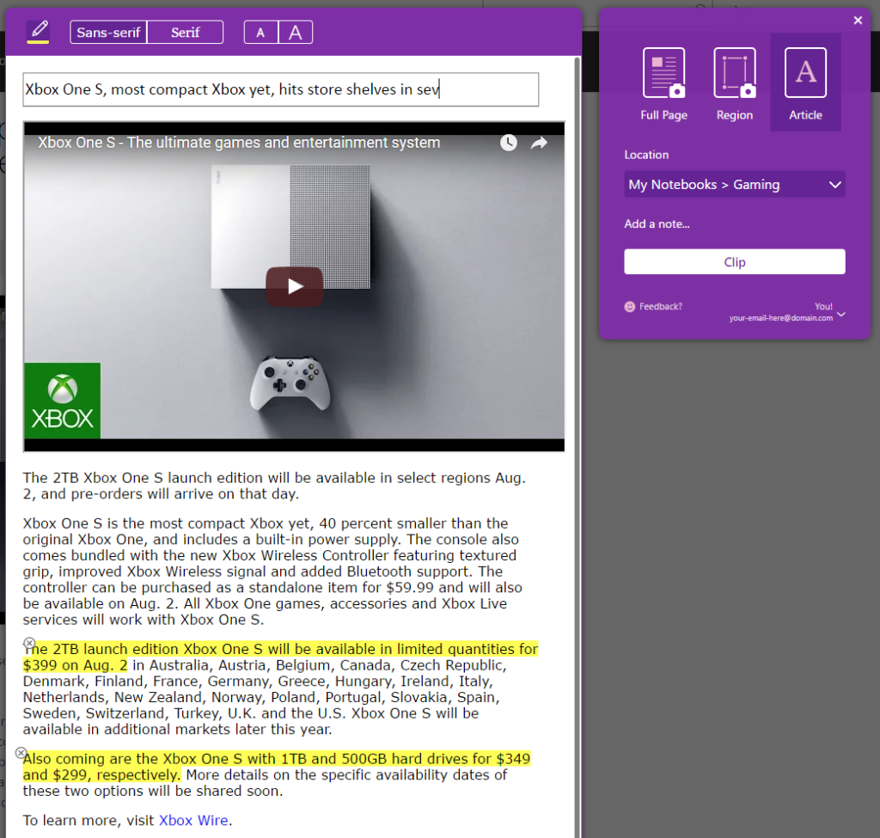The width and height of the screenshot is (880, 838).
Task: Remove highlight on '2TB launch edition' paragraph
Action: point(29,643)
